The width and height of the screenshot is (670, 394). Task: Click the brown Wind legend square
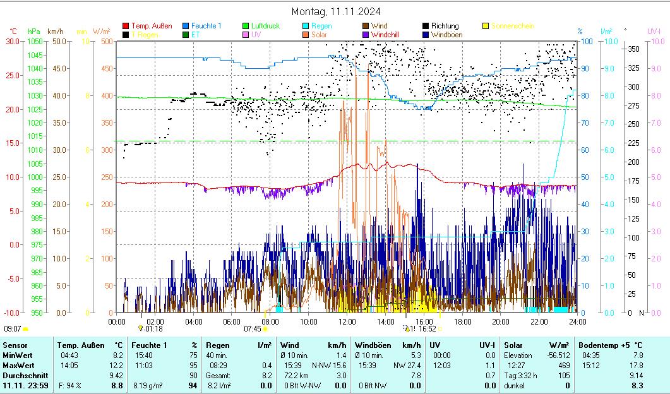(x=366, y=27)
